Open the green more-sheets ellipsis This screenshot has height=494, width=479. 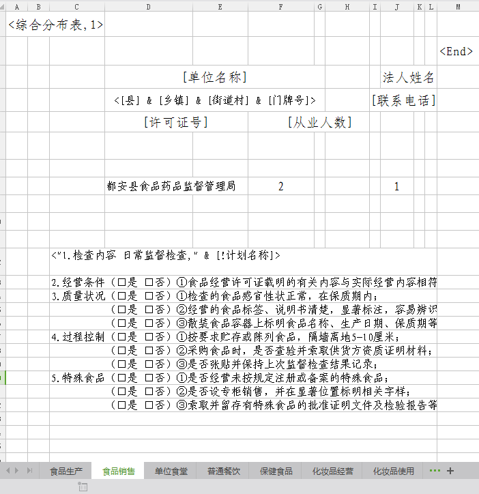point(435,471)
